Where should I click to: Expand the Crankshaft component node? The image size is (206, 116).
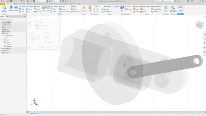1,48
